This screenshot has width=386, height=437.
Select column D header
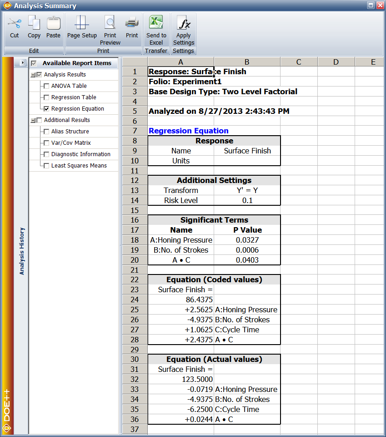point(336,62)
